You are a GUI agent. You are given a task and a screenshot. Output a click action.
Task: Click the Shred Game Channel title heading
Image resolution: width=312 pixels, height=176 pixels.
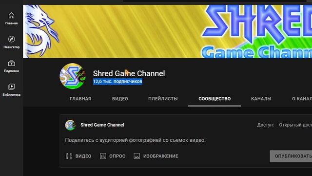click(129, 73)
